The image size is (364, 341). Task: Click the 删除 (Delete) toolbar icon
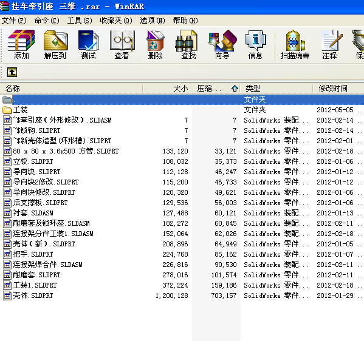tap(156, 44)
